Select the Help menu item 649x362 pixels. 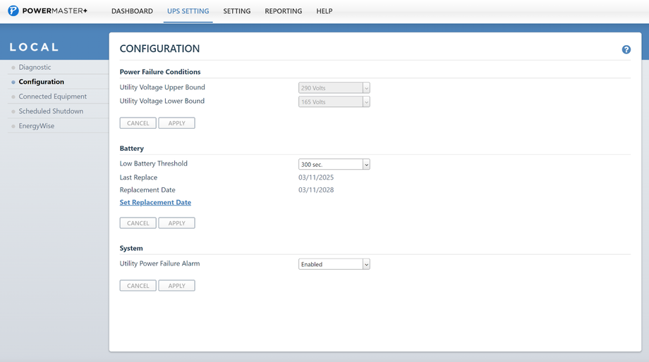(324, 11)
